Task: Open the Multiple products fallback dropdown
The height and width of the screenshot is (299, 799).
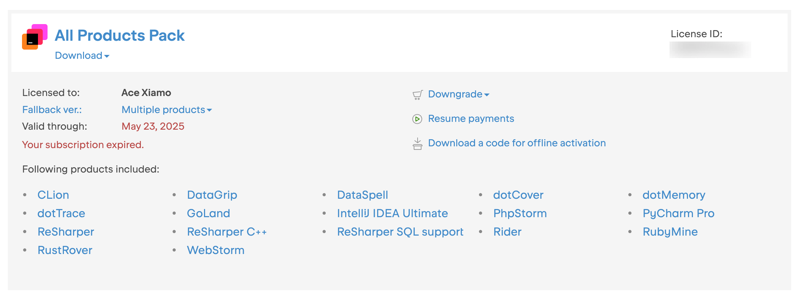Action: pos(166,110)
